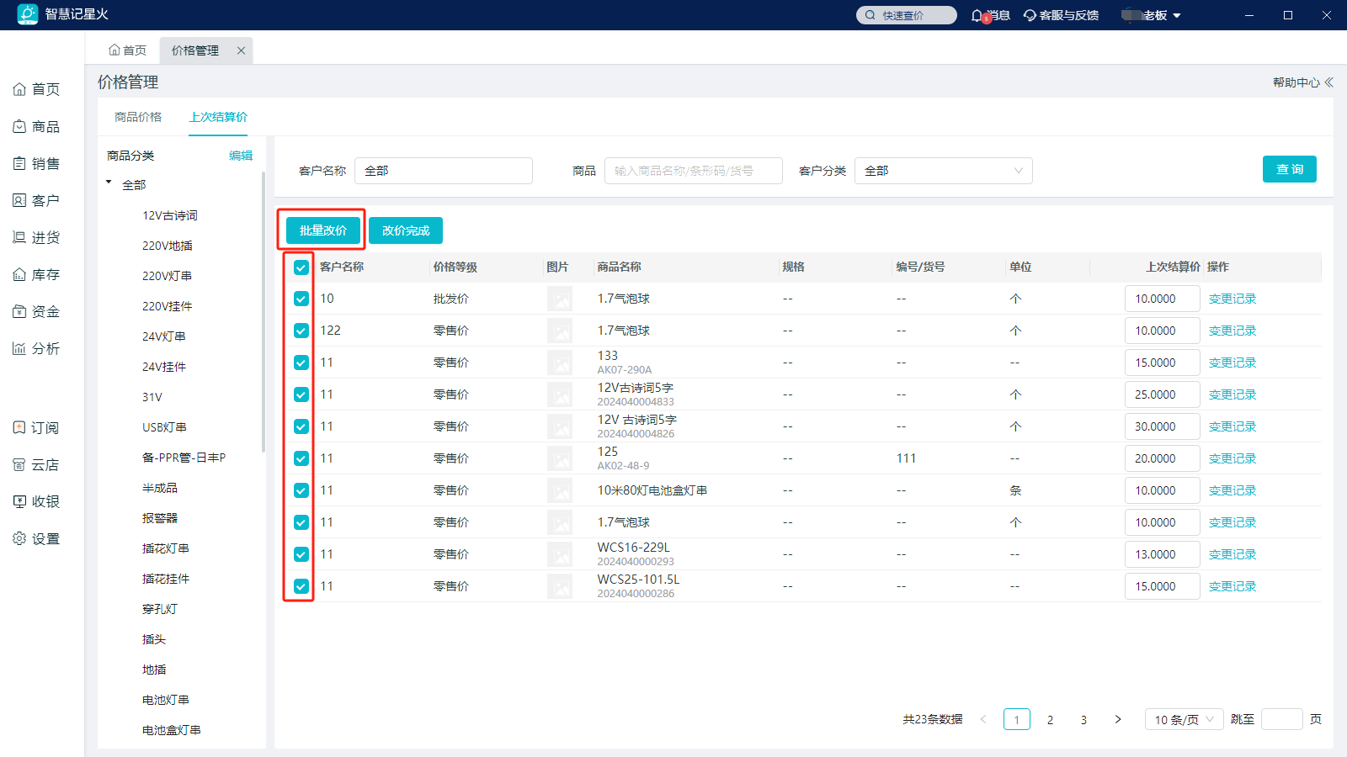Open 销售 module in sidebar
Viewport: 1347px width, 757px height.
(x=36, y=163)
